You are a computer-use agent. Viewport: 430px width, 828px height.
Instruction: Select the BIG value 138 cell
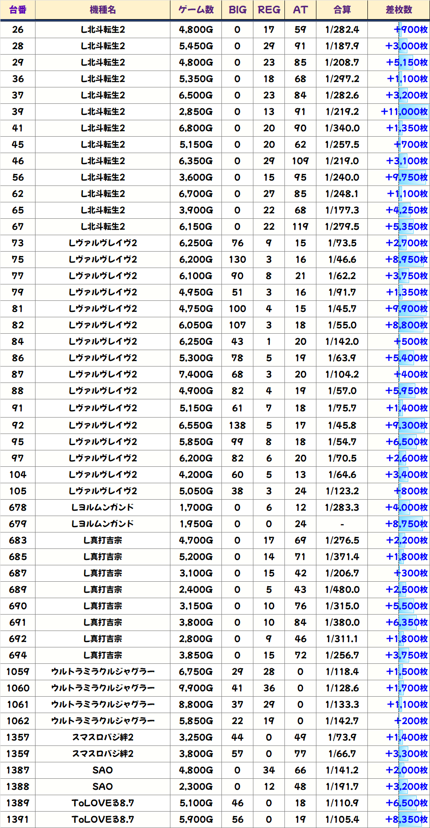pos(237,426)
